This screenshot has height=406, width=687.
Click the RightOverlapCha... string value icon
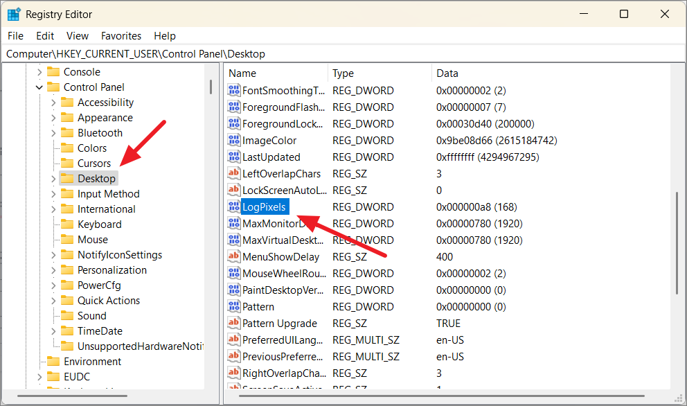234,373
